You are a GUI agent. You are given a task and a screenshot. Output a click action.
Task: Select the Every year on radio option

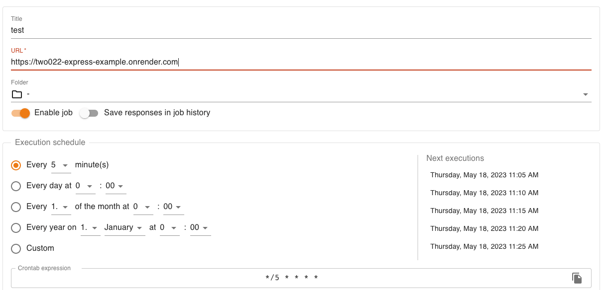point(16,228)
